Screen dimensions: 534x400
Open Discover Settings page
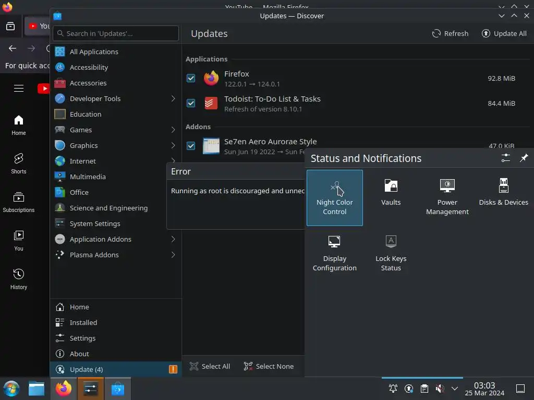click(115, 339)
